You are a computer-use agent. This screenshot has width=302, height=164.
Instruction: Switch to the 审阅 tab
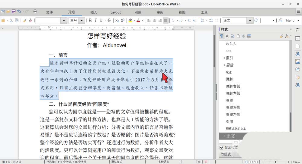click(160, 12)
